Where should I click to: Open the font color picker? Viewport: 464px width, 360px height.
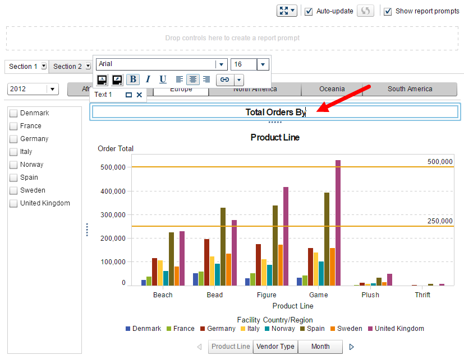coord(102,80)
